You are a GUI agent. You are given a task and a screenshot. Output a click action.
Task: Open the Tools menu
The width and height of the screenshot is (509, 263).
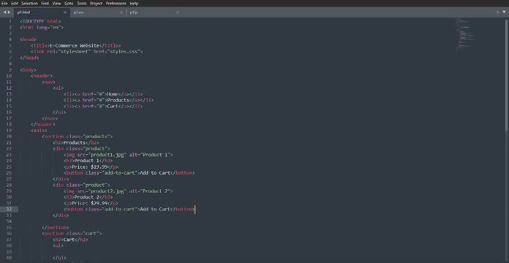pyautogui.click(x=82, y=4)
